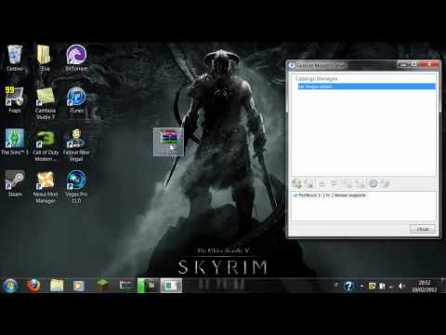
Task: Select the WinRAR archive icon in the desktop center
Action: 168,141
